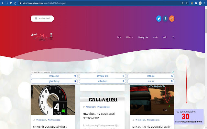Screen dimensions: 207x129
Task: Select sponsored search 'mta server'
Action: pos(54,76)
